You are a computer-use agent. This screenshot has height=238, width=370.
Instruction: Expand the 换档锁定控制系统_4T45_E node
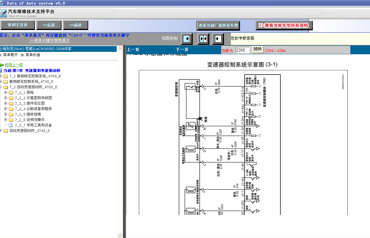coord(1,82)
